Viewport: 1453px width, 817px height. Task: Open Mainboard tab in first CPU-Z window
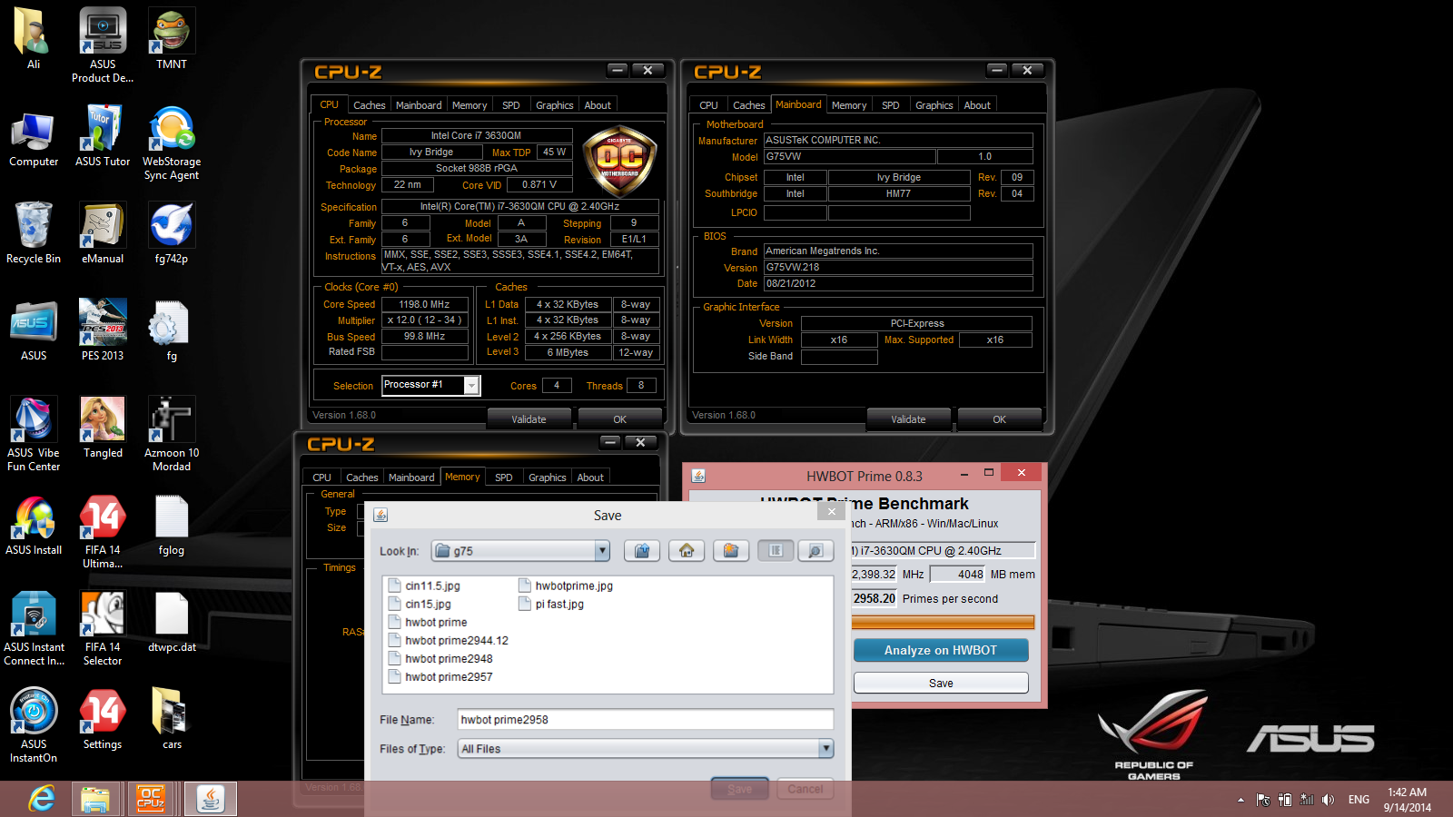click(x=419, y=105)
